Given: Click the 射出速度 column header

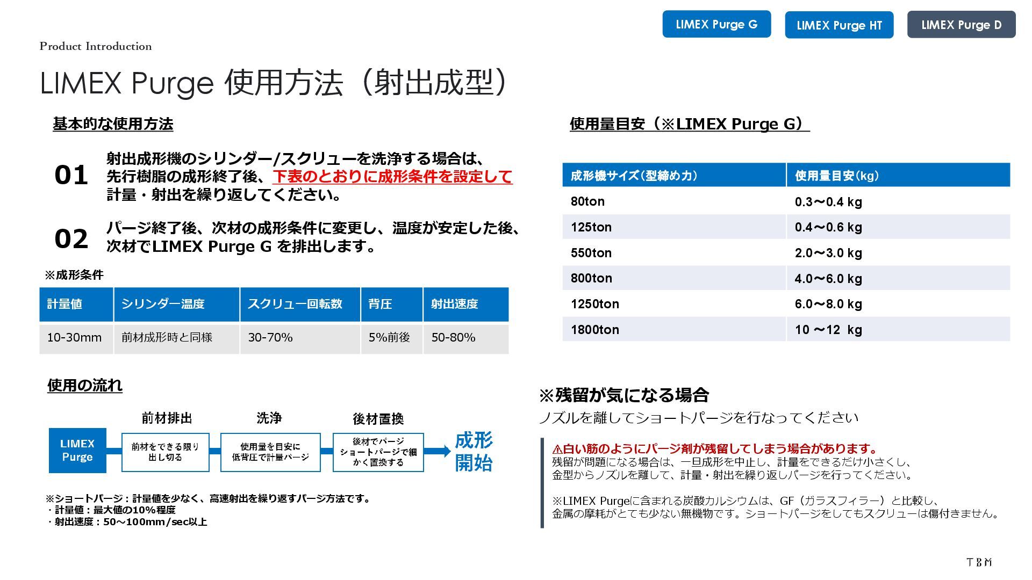Looking at the screenshot, I should coord(466,305).
